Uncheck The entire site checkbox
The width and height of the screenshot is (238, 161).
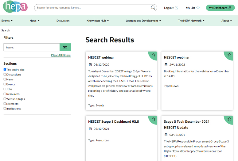pyautogui.click(x=5, y=69)
